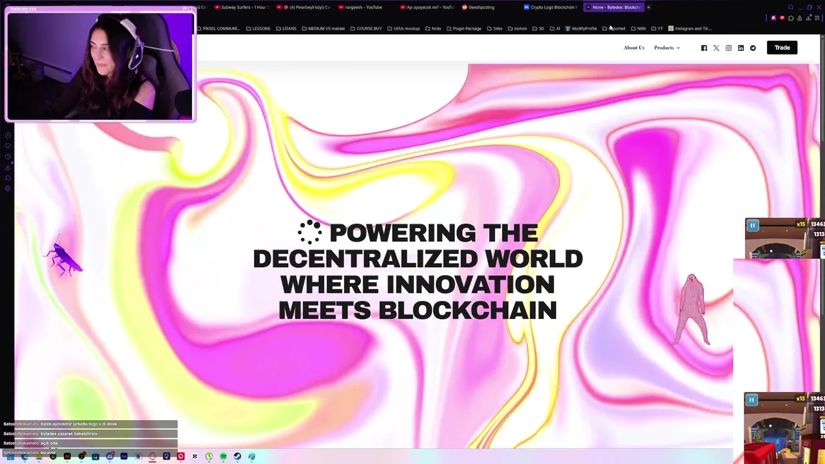Open Adobe After Effects from the taskbar
Viewport: 825px width, 464px height.
click(x=124, y=456)
